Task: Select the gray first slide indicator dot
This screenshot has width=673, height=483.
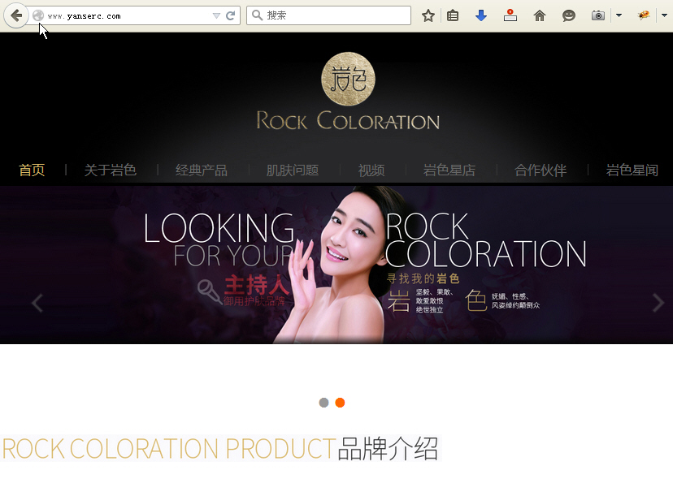Action: click(324, 403)
